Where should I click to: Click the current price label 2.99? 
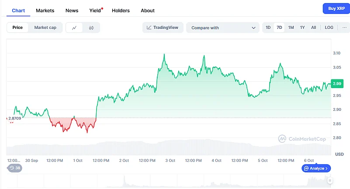point(337,83)
